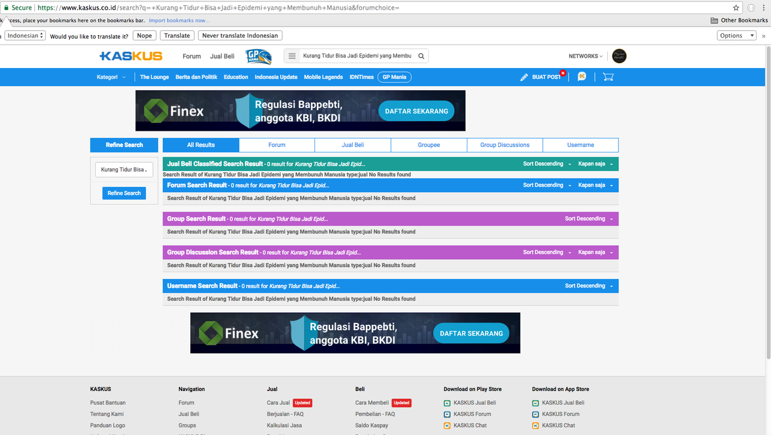This screenshot has height=435, width=771.
Task: Click DAFTAR SEKARANG on top Finex banner
Action: click(x=416, y=111)
